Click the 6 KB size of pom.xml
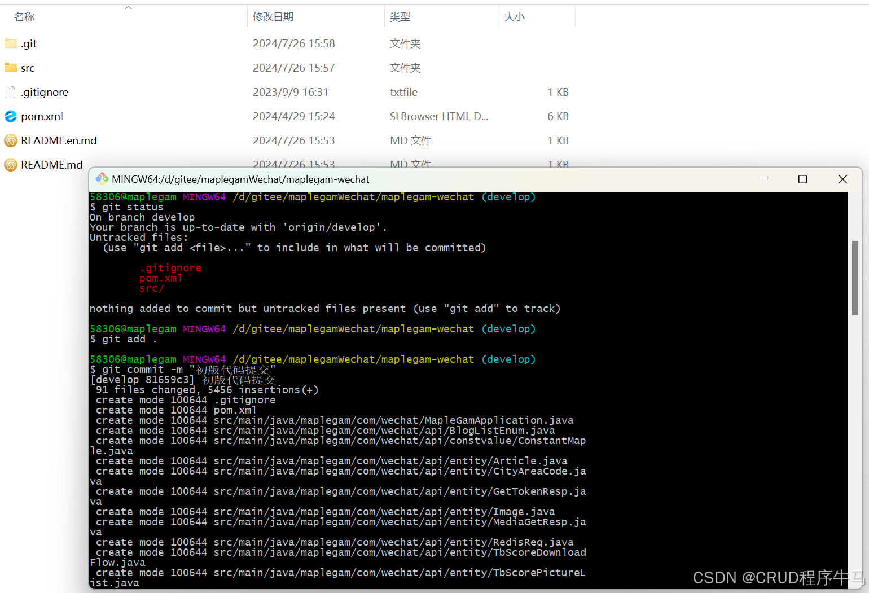 click(558, 116)
